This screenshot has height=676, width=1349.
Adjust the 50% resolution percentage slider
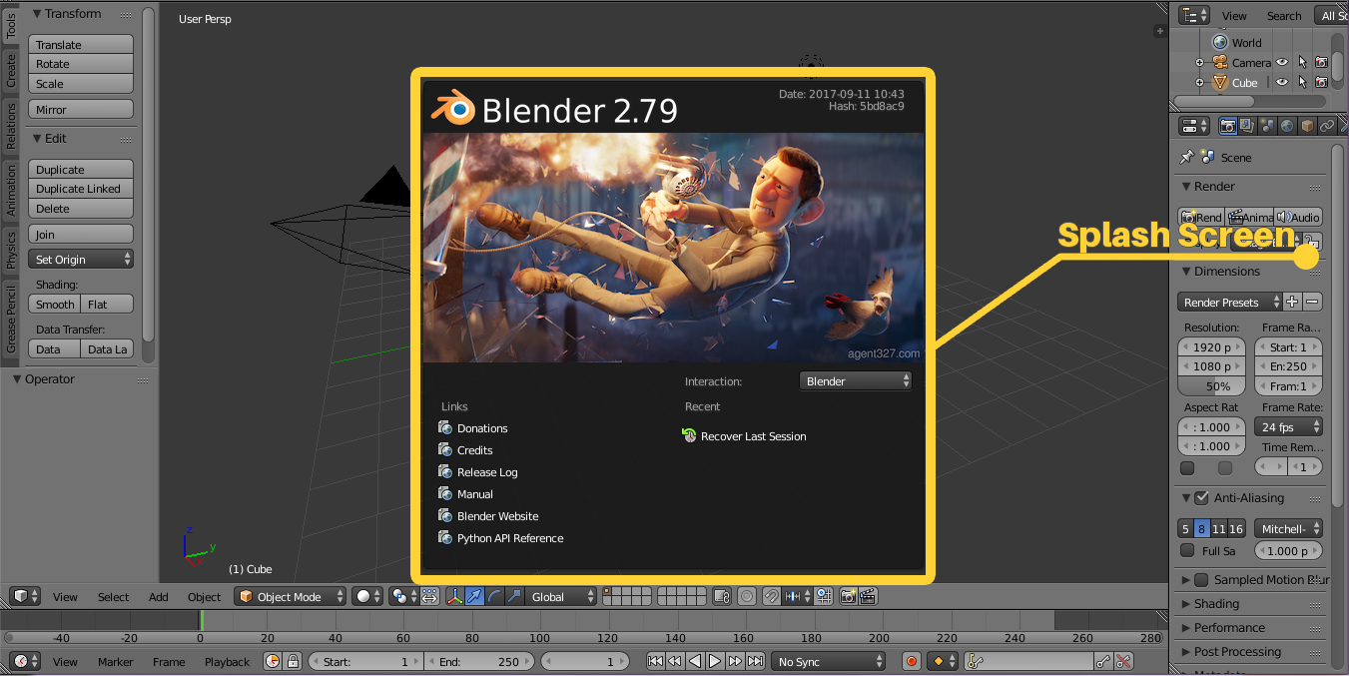click(x=1211, y=385)
